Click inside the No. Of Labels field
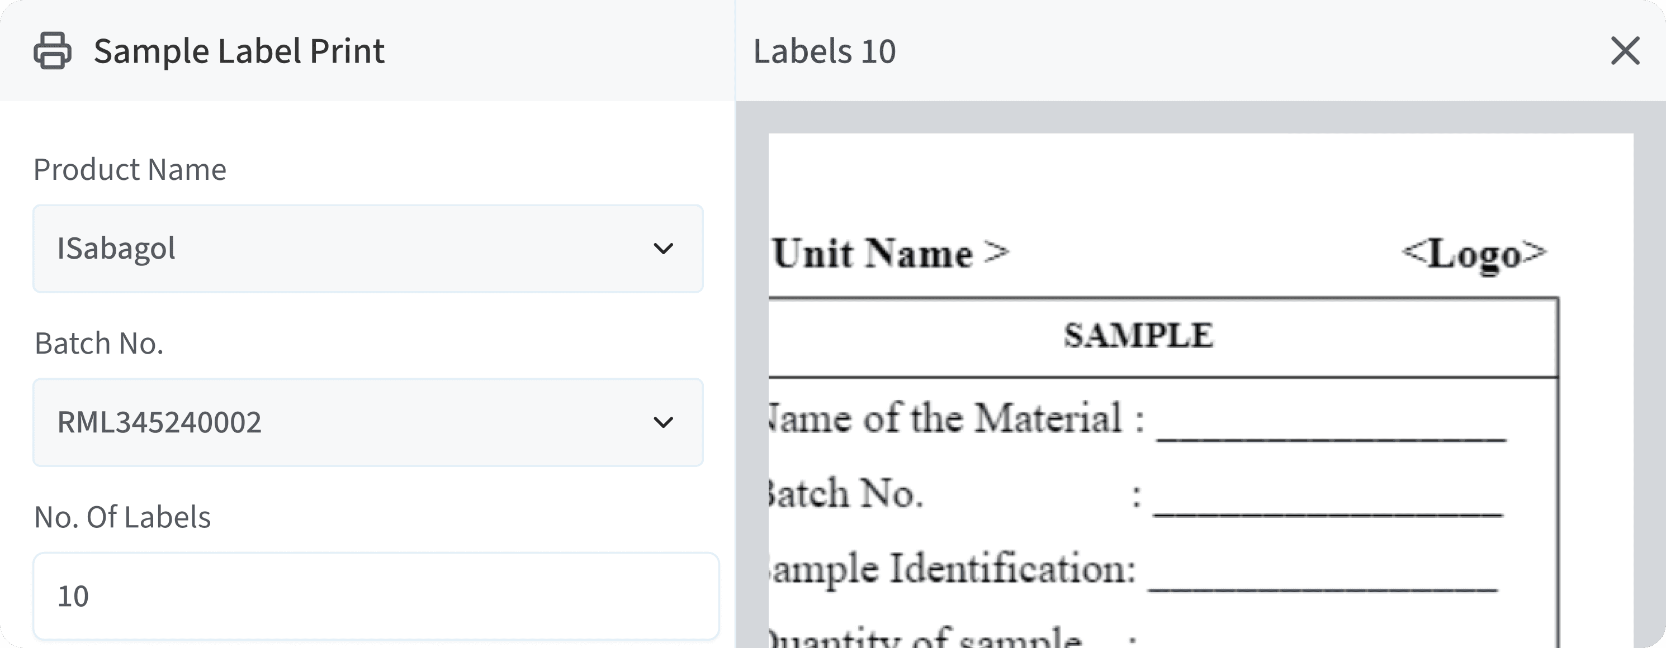 pos(378,596)
